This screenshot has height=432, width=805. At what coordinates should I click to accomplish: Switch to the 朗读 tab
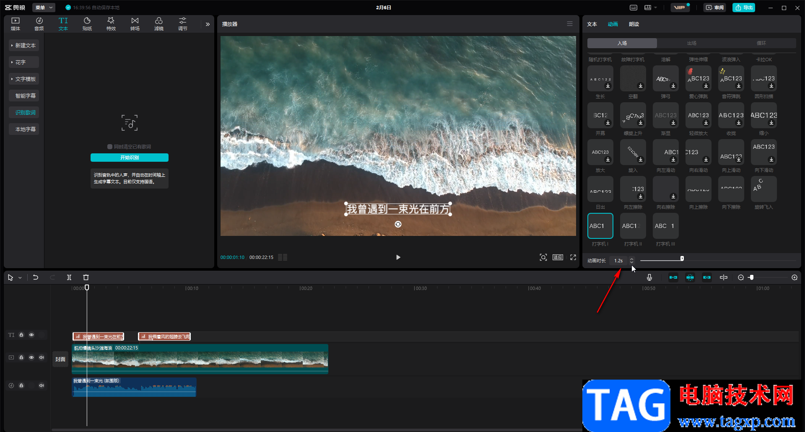coord(634,24)
